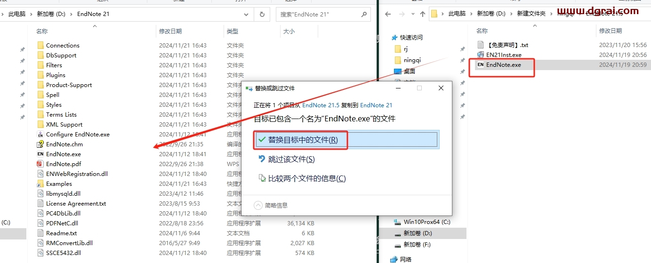Choose 比较两个文件的信息(C) option
Image resolution: width=651 pixels, height=263 pixels.
coord(302,179)
